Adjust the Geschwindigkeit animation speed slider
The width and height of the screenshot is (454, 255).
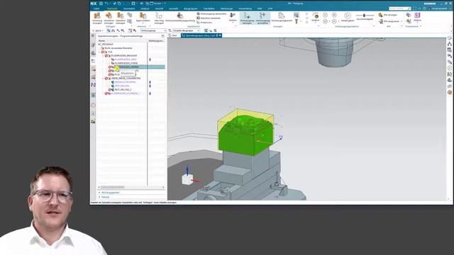point(364,16)
